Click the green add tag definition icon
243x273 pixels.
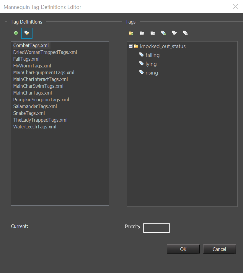16,33
